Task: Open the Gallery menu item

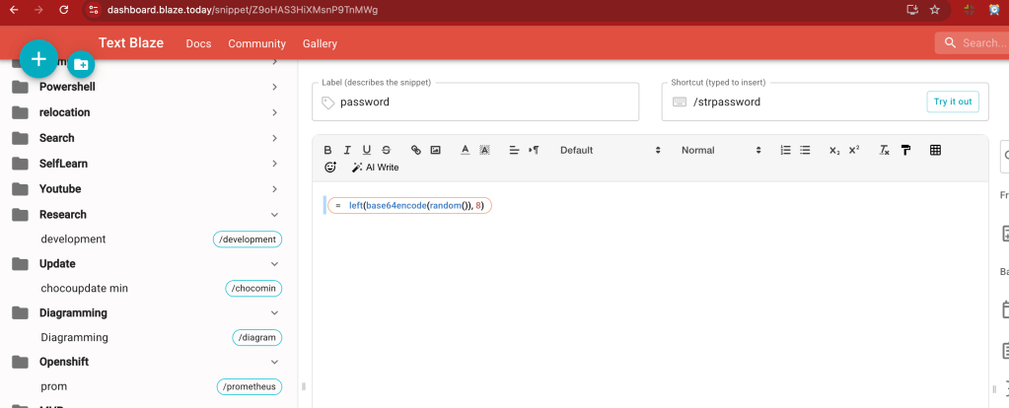Action: pos(320,43)
